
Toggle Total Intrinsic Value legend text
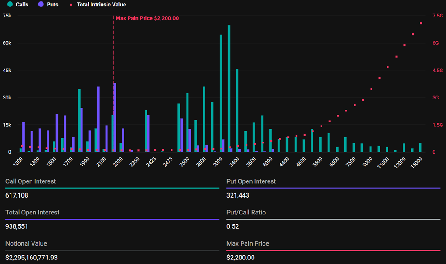[x=101, y=5]
